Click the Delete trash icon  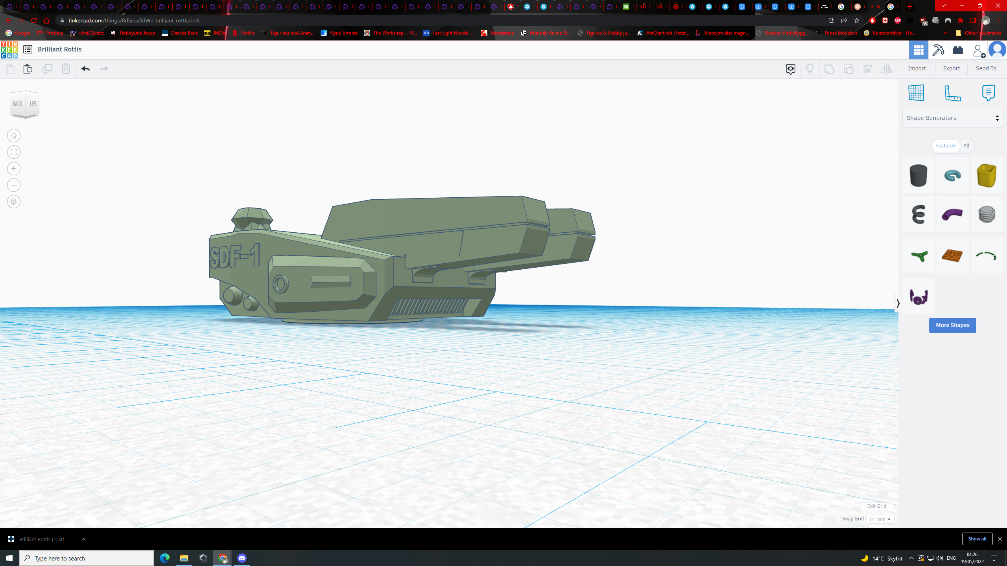66,69
